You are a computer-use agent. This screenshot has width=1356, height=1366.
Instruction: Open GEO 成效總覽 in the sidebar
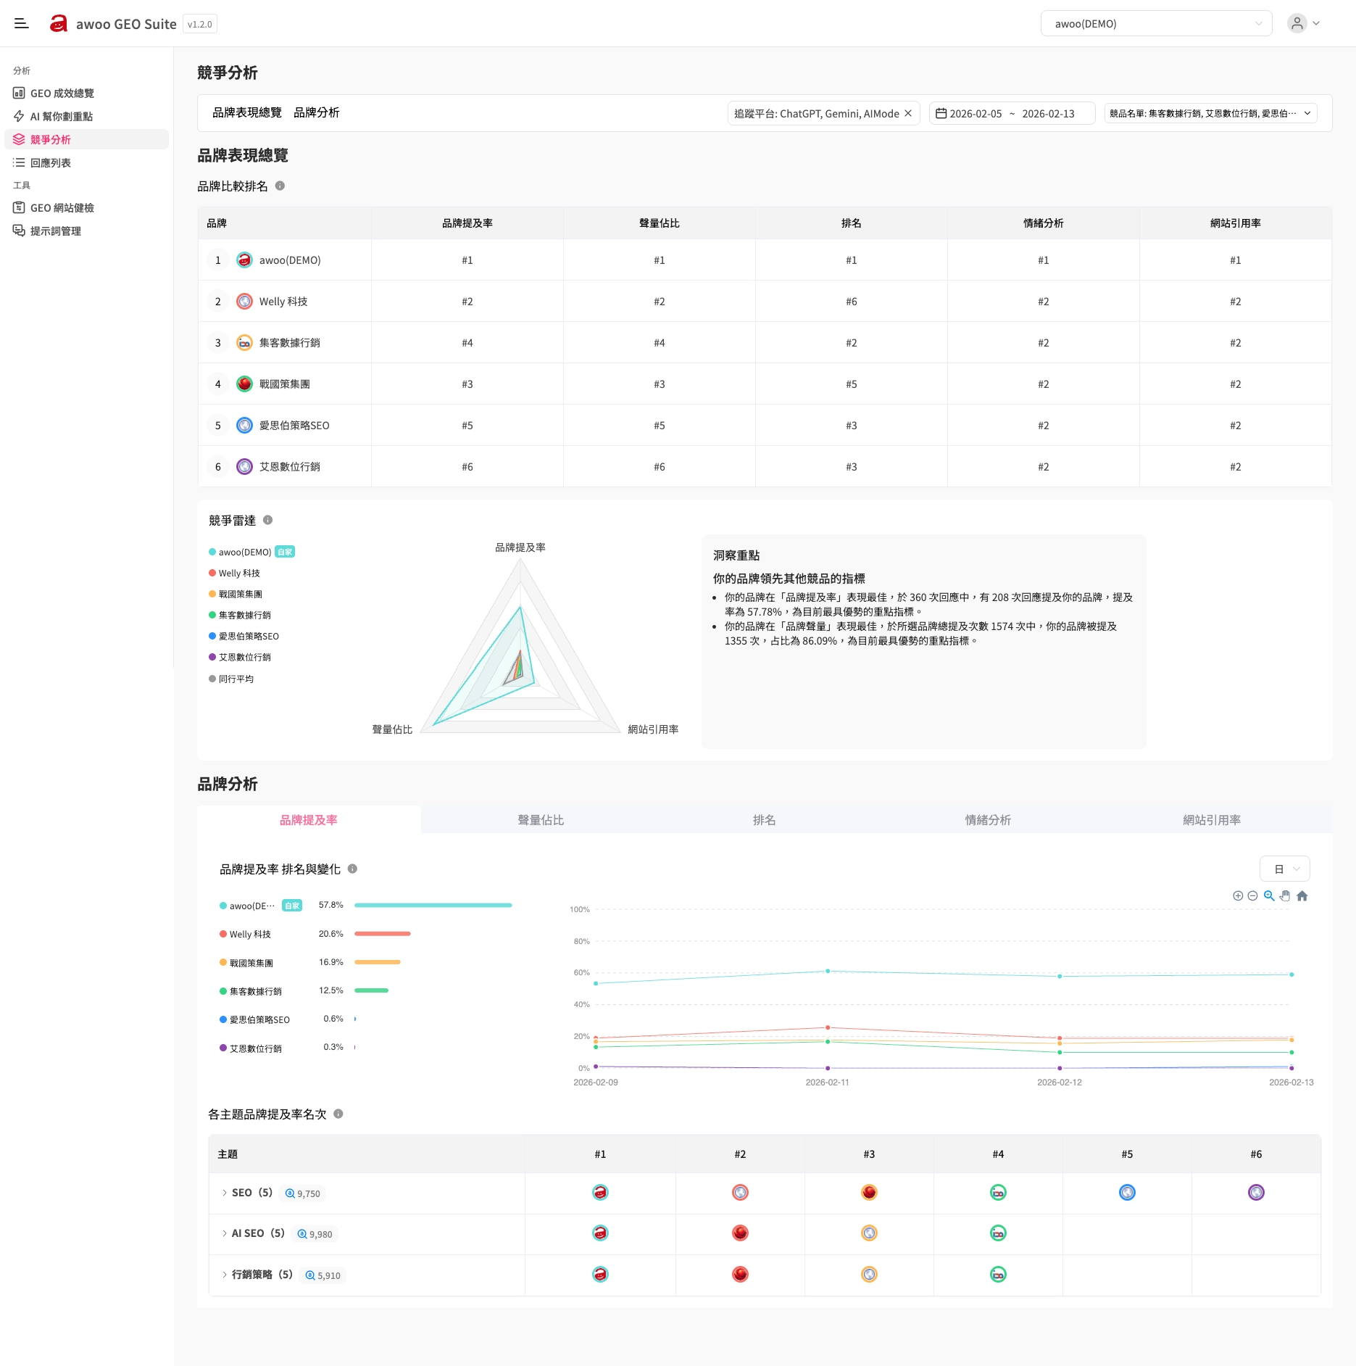(x=87, y=94)
